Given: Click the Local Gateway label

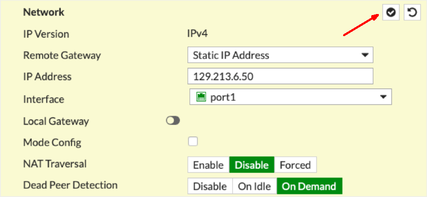Looking at the screenshot, I should click(56, 121).
